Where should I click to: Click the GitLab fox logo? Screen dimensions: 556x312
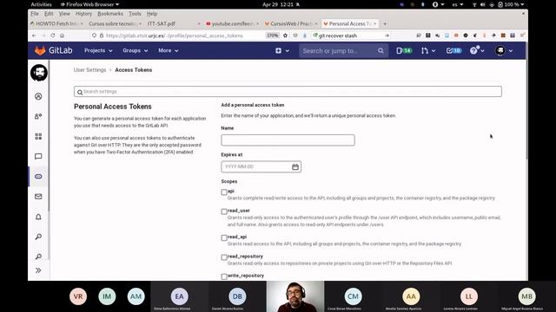coord(40,50)
